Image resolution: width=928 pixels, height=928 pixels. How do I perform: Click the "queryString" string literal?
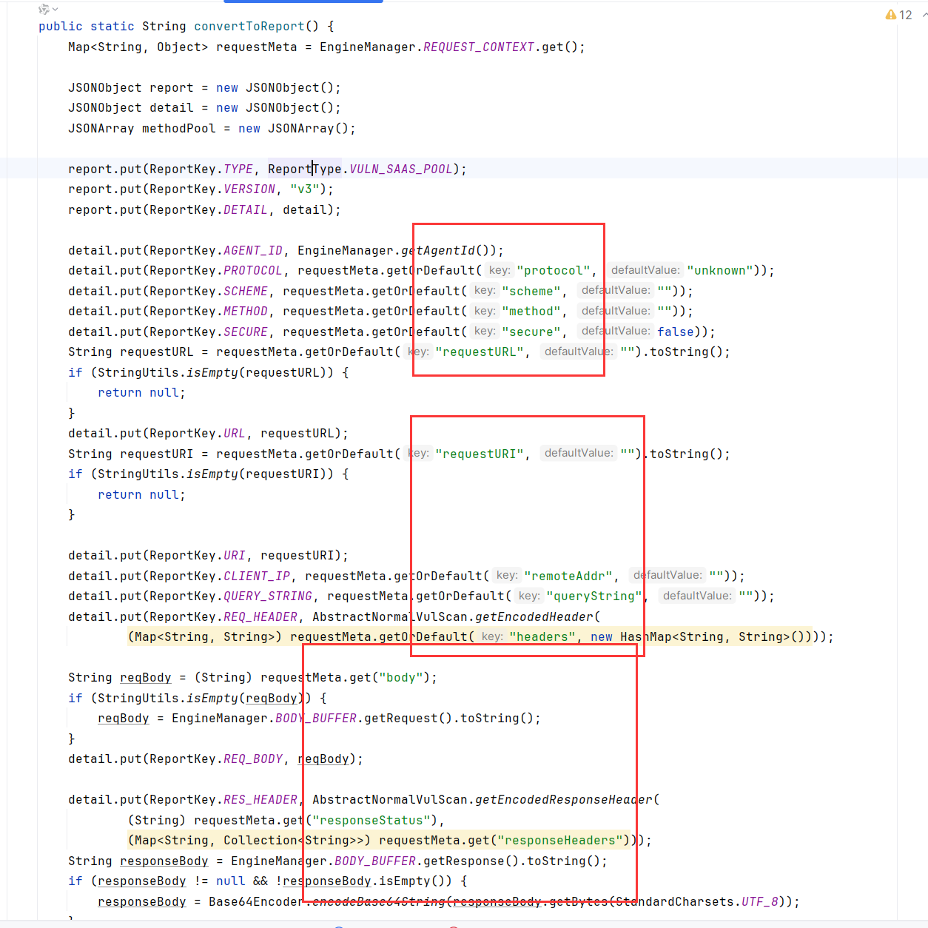click(594, 596)
